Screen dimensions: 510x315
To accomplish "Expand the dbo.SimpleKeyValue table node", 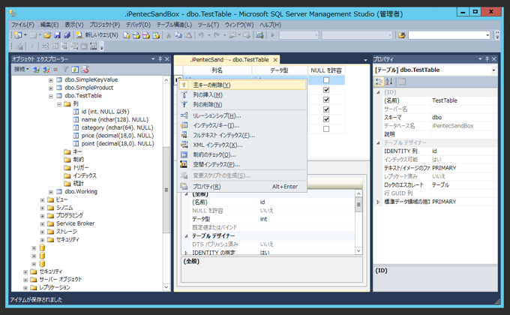I will tap(51, 79).
